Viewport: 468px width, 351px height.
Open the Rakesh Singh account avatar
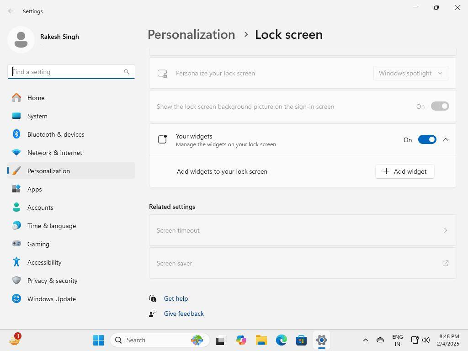[21, 40]
